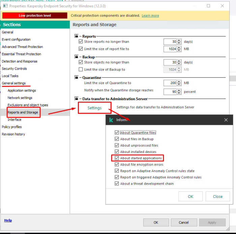Decrease report storage days with down arrow
Viewport: 236px width, 234px height.
pos(179,43)
